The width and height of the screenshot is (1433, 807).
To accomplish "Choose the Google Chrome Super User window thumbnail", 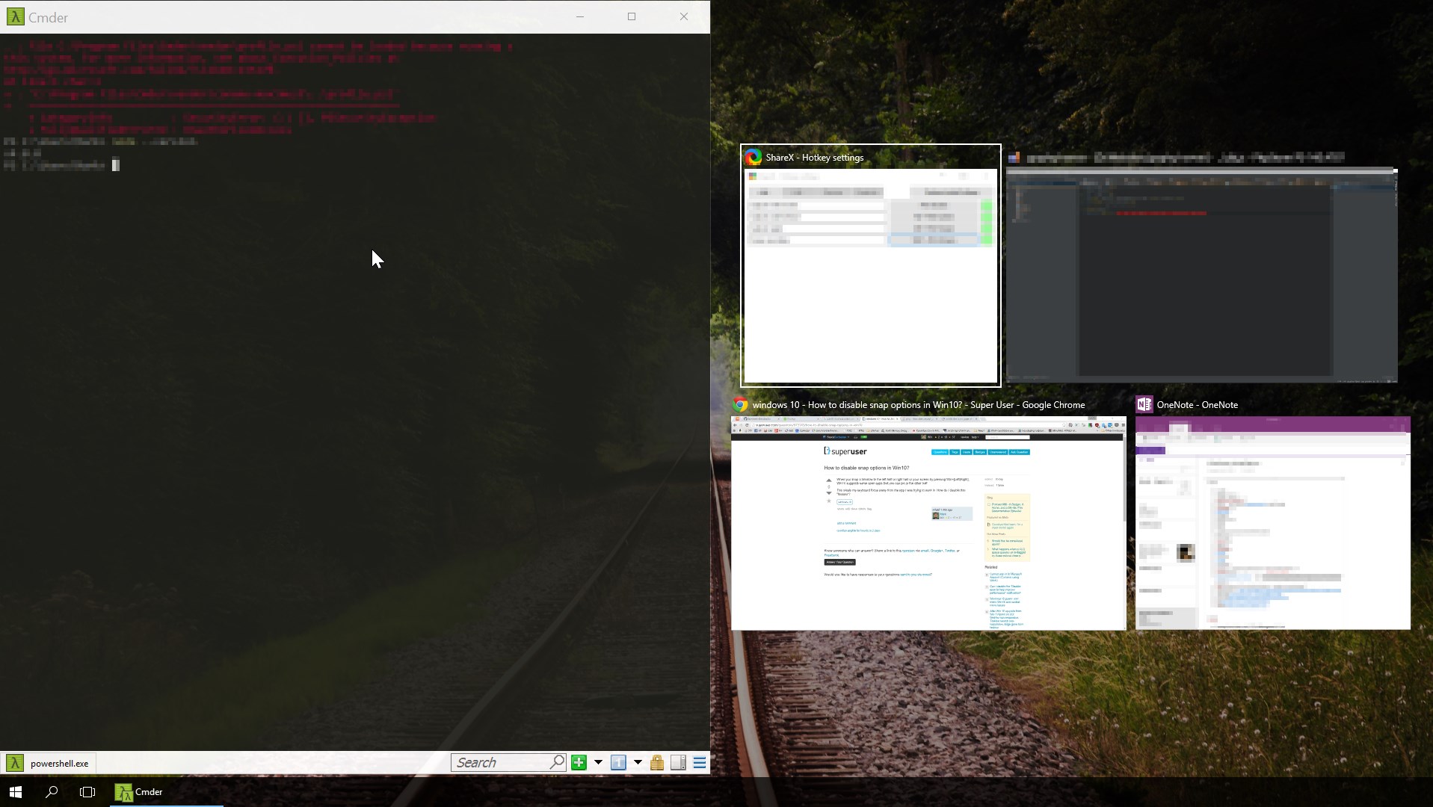I will pos(928,523).
